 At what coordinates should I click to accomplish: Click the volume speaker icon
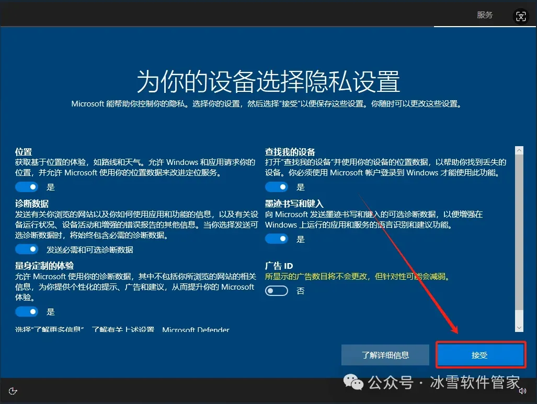pos(522,391)
